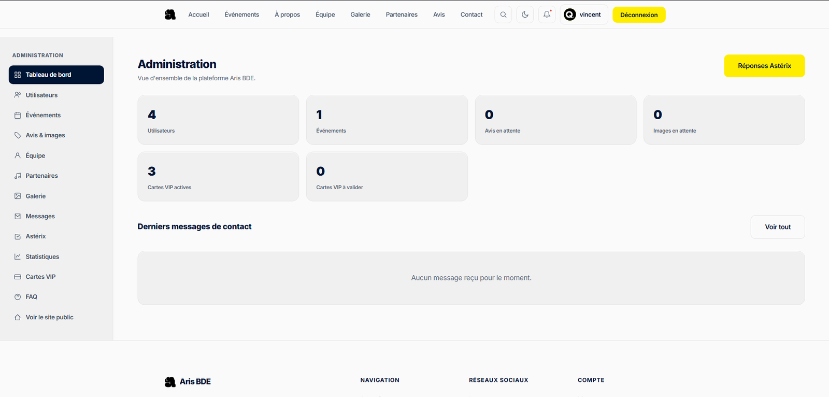Click the Voir tout button

tap(778, 227)
